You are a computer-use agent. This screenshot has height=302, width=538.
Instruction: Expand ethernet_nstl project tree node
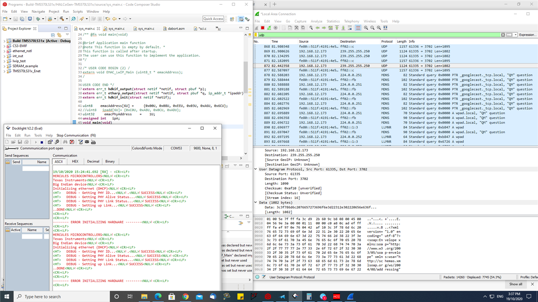coord(4,51)
